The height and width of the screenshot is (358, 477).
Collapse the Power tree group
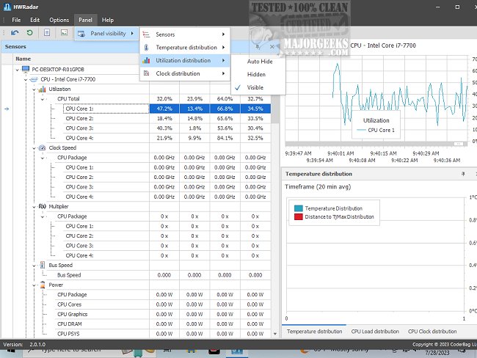(x=34, y=285)
